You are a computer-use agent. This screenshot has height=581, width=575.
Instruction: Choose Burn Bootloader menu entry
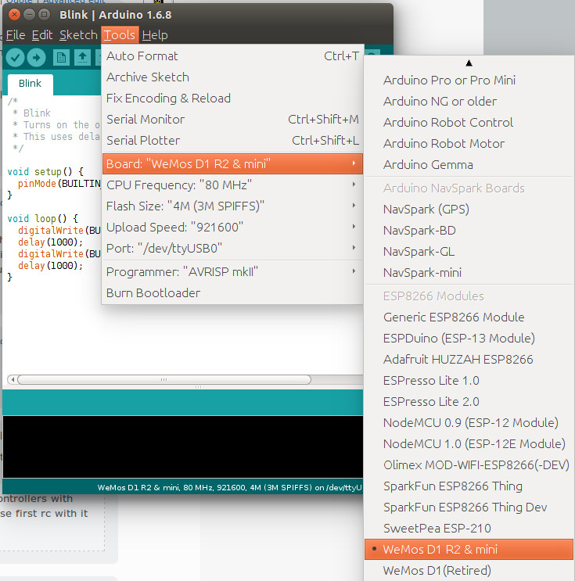(232, 292)
